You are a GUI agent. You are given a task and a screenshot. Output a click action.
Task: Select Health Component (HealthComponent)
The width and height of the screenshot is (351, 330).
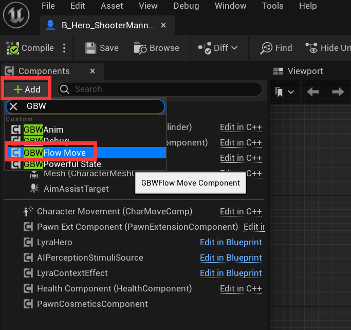(x=115, y=289)
